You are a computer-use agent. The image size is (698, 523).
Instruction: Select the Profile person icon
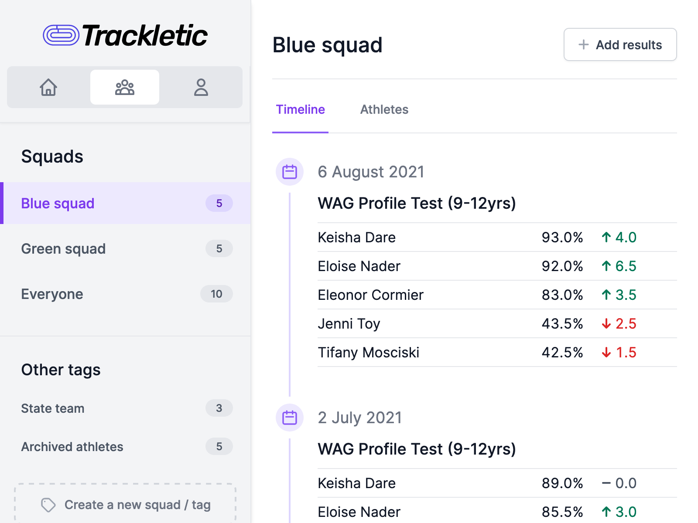coord(201,87)
